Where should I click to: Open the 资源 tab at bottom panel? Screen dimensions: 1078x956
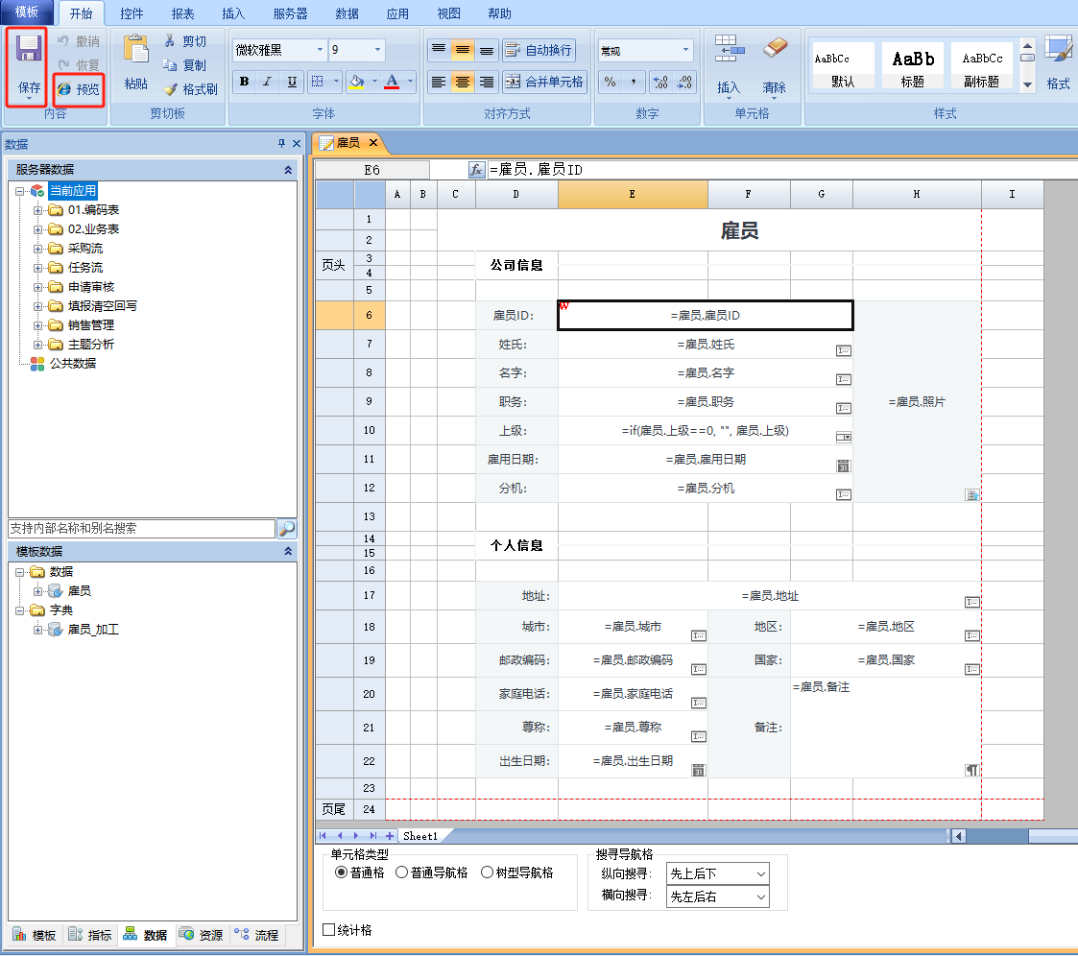click(x=203, y=935)
